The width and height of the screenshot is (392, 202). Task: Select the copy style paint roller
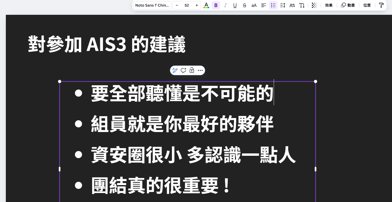tap(381, 5)
